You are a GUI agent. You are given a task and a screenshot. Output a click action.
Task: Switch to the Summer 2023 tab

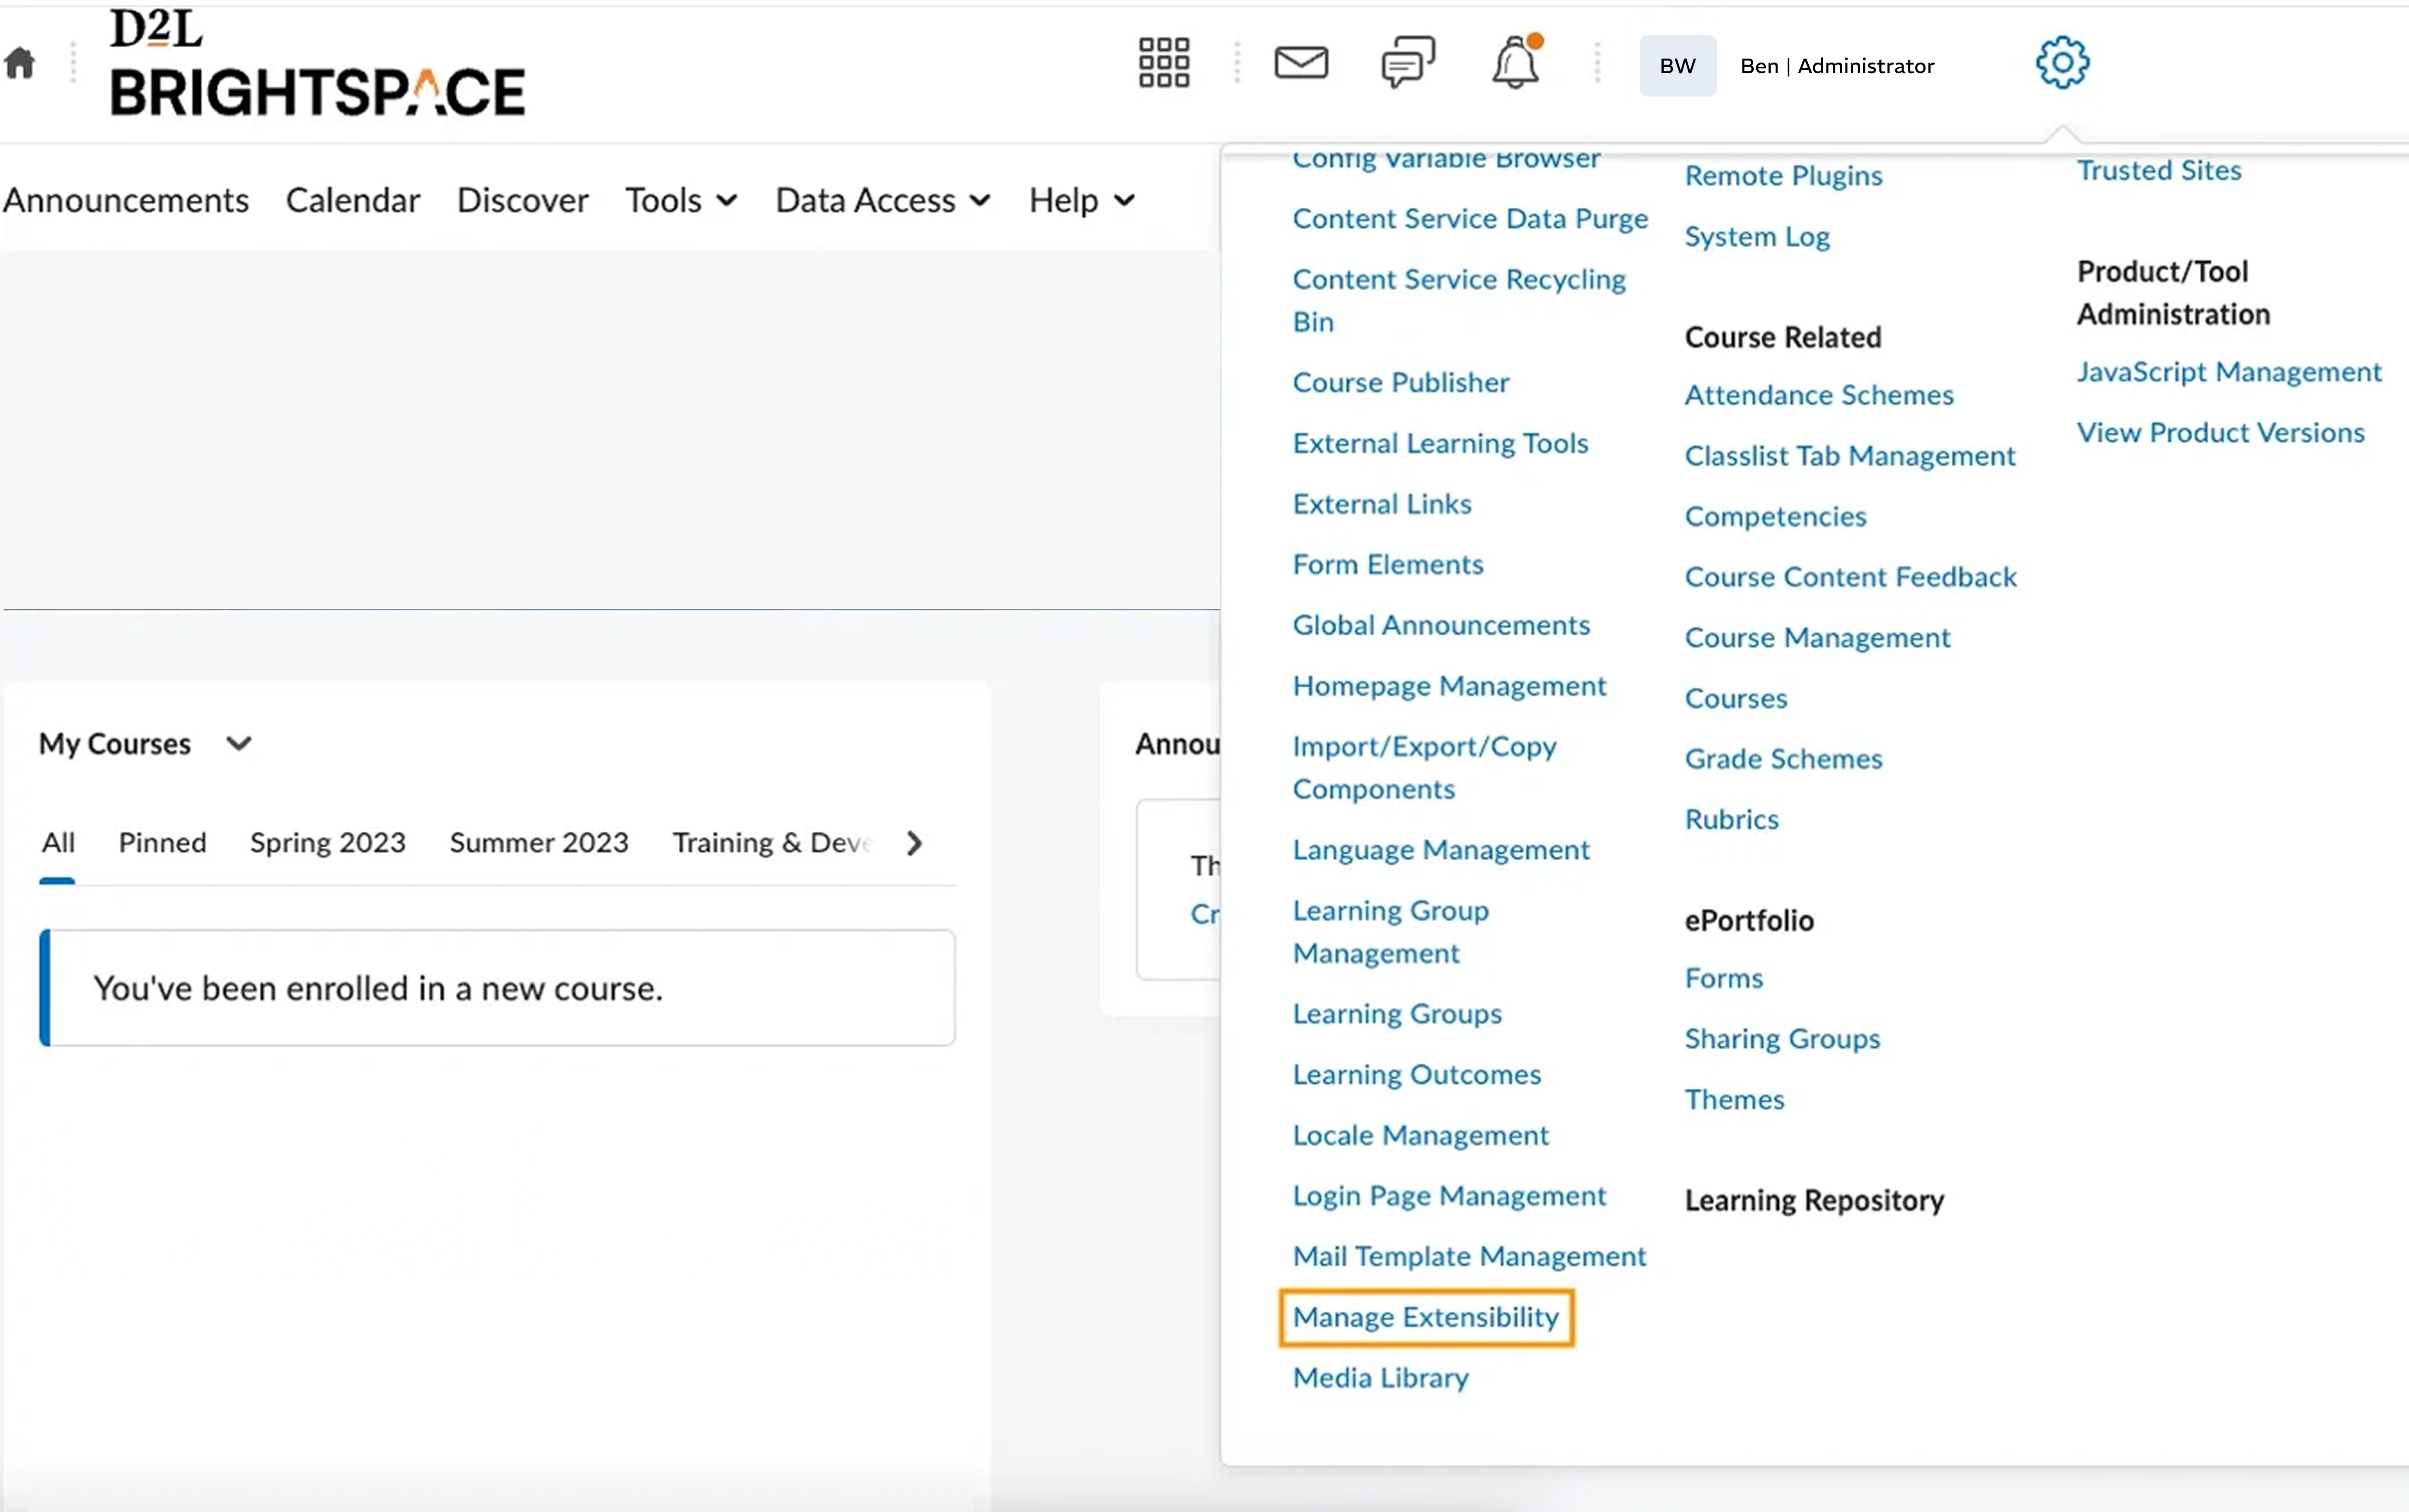(539, 843)
